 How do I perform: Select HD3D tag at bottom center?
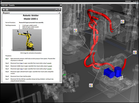click(x=91, y=85)
